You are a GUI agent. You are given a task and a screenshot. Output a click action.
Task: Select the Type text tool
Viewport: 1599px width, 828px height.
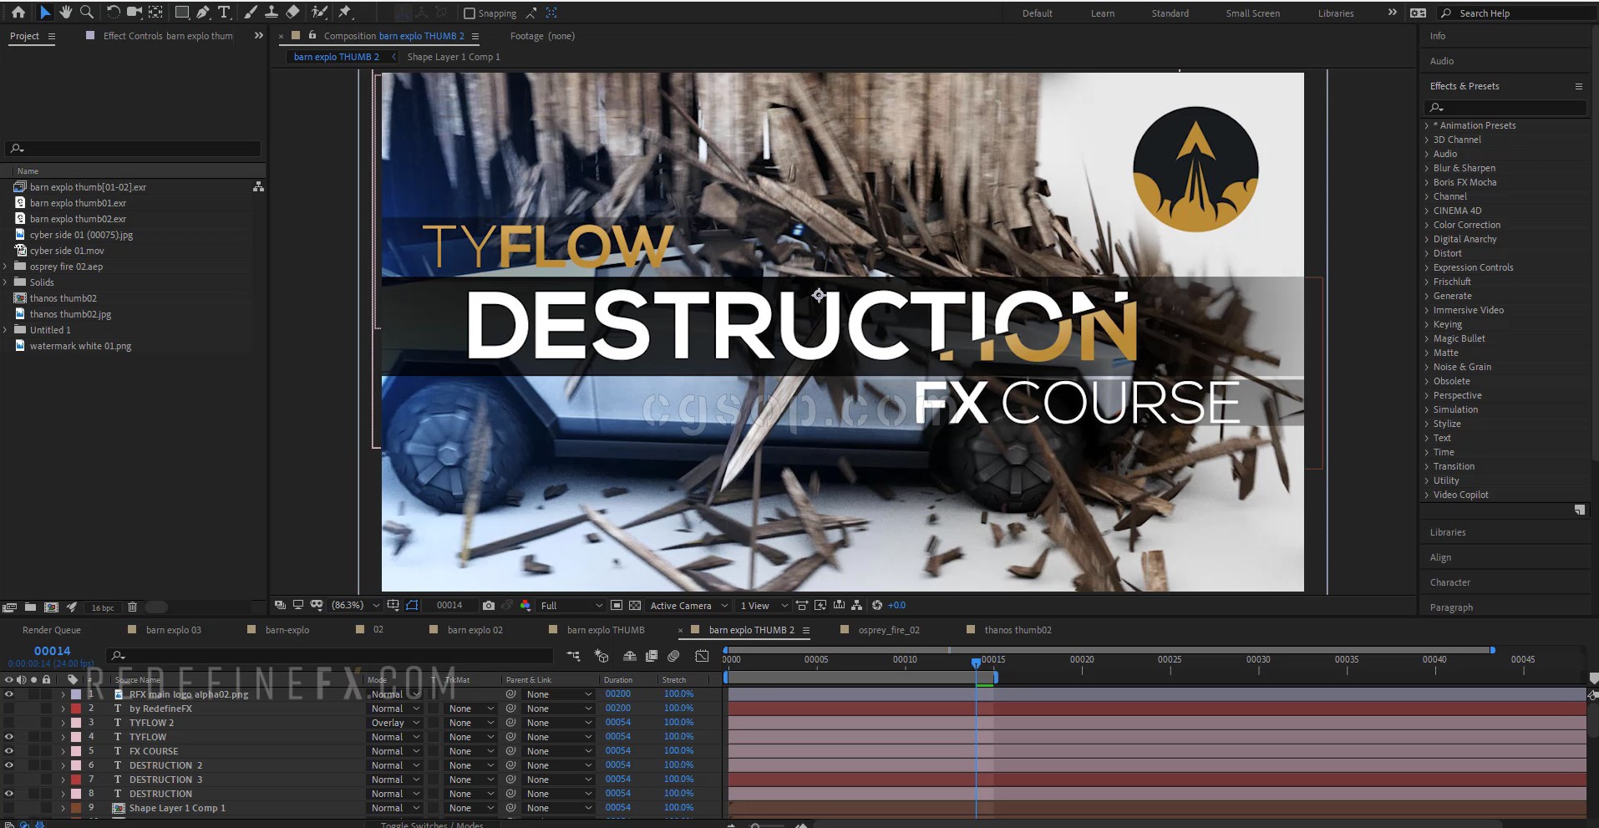coord(224,13)
